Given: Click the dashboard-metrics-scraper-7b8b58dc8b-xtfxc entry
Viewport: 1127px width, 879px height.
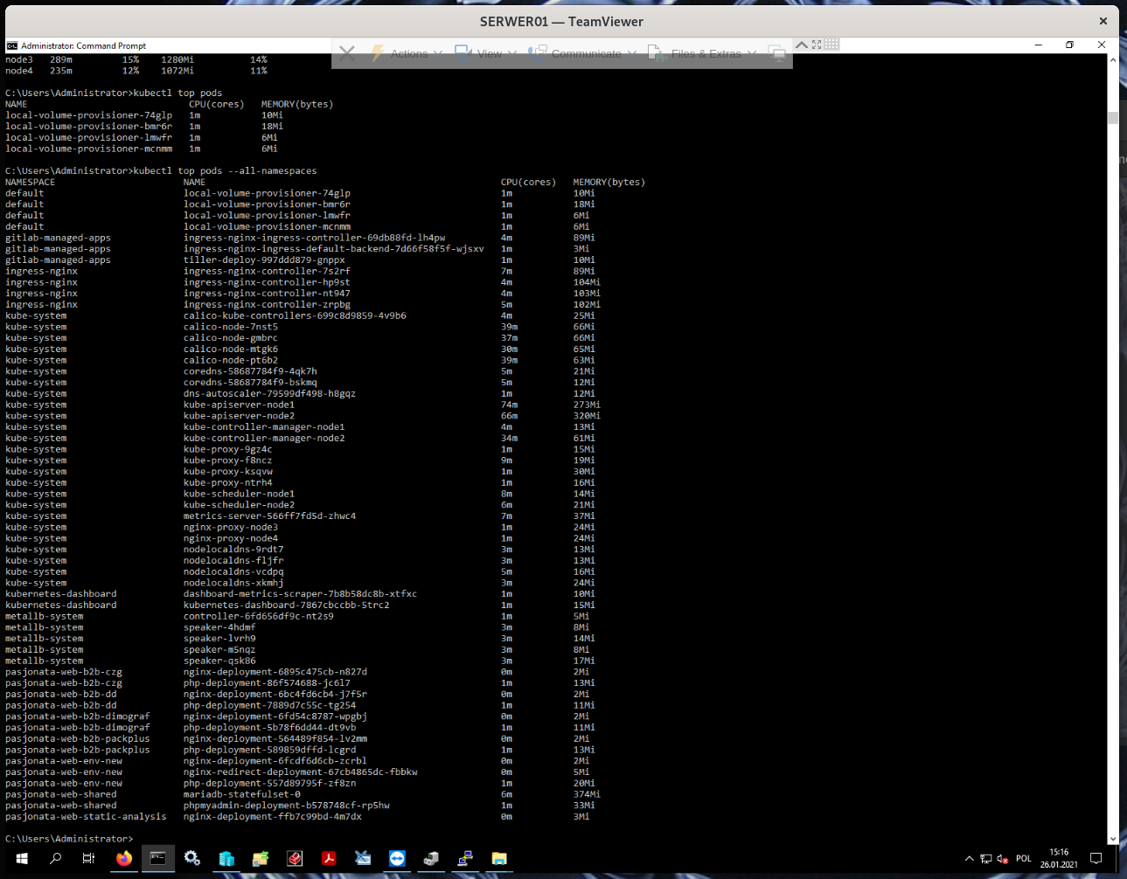Looking at the screenshot, I should (x=300, y=594).
